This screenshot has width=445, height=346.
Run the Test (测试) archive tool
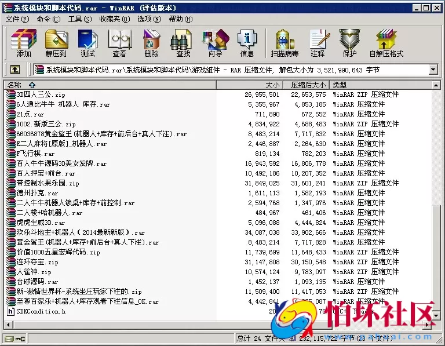pyautogui.click(x=87, y=43)
